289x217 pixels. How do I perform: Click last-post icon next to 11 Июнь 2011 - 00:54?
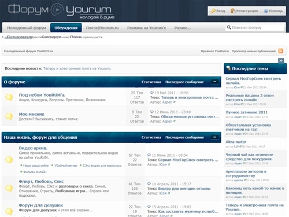coord(149,155)
